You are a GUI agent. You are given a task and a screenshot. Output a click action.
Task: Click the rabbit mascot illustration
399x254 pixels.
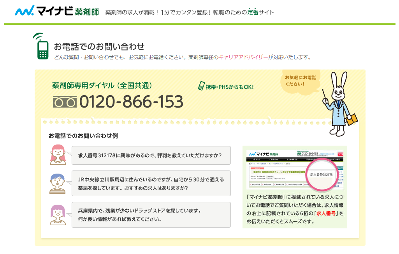[x=339, y=104]
